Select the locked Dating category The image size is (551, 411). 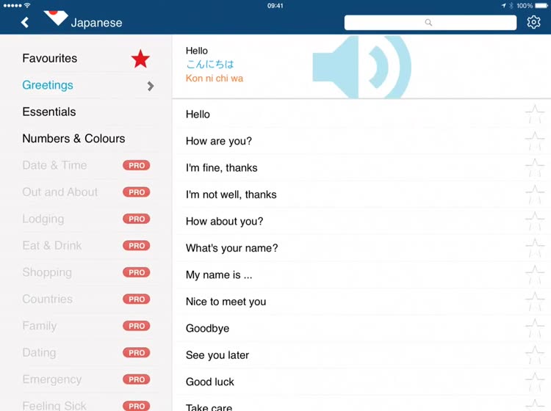coord(86,352)
